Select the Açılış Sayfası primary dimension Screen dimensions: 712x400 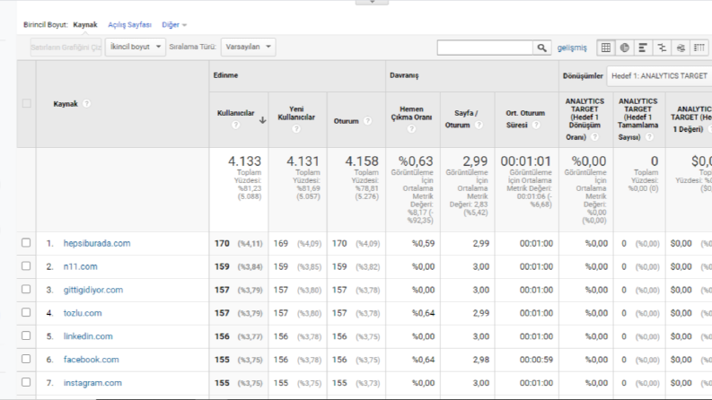coord(129,25)
